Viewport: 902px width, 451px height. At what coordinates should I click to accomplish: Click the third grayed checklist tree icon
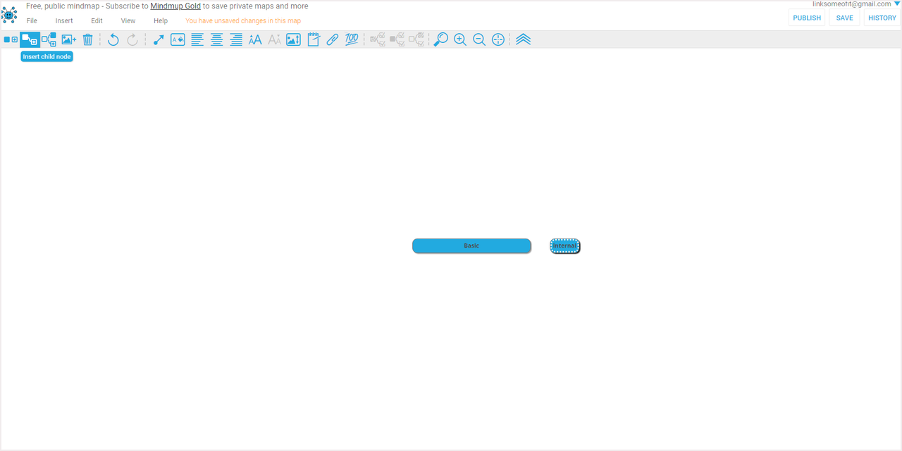click(x=416, y=39)
